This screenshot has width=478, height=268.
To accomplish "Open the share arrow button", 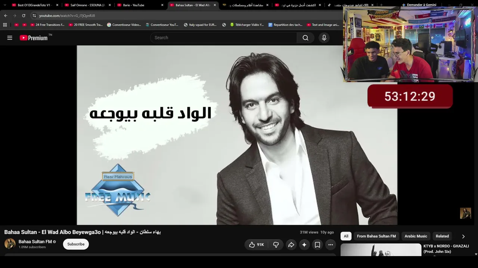I will (291, 245).
